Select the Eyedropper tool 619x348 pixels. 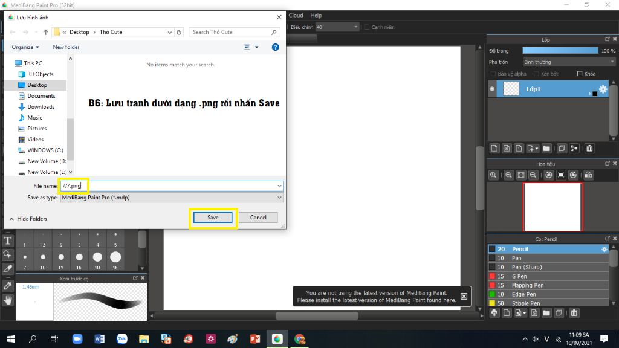[x=7, y=286]
